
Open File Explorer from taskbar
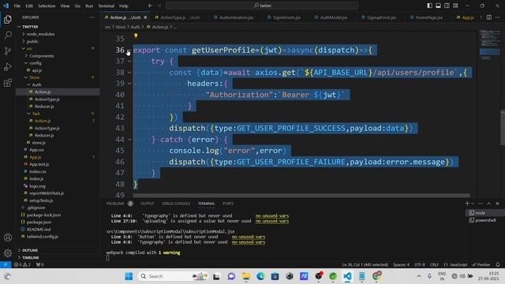246,276
